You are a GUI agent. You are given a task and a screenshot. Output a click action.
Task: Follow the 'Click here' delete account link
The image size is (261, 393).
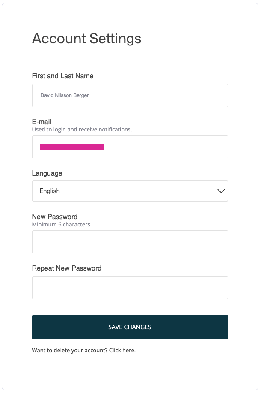[x=122, y=350]
